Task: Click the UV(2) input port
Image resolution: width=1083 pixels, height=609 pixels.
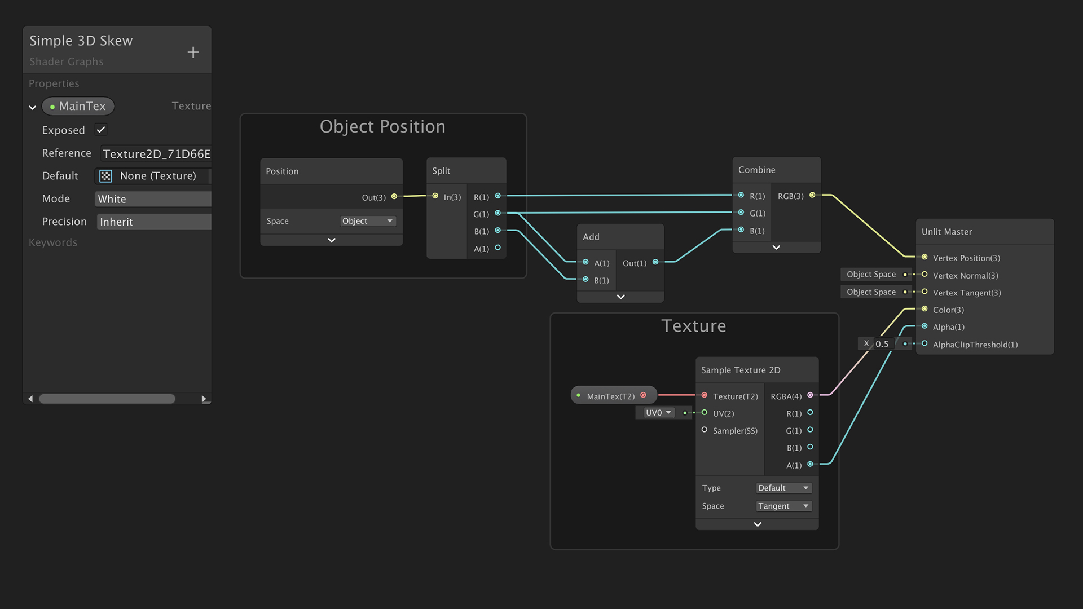Action: click(705, 413)
